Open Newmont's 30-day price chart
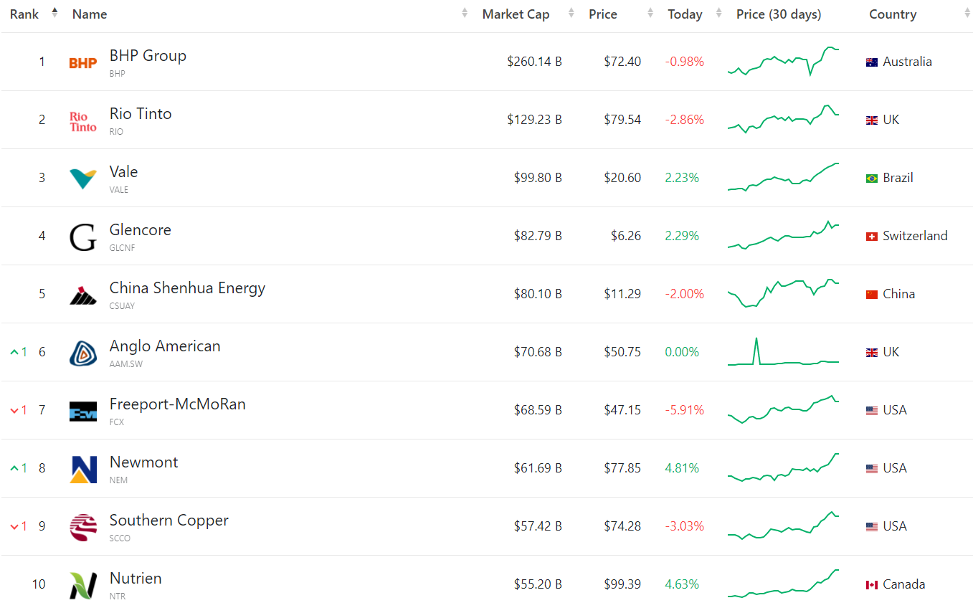This screenshot has height=613, width=973. [x=783, y=467]
